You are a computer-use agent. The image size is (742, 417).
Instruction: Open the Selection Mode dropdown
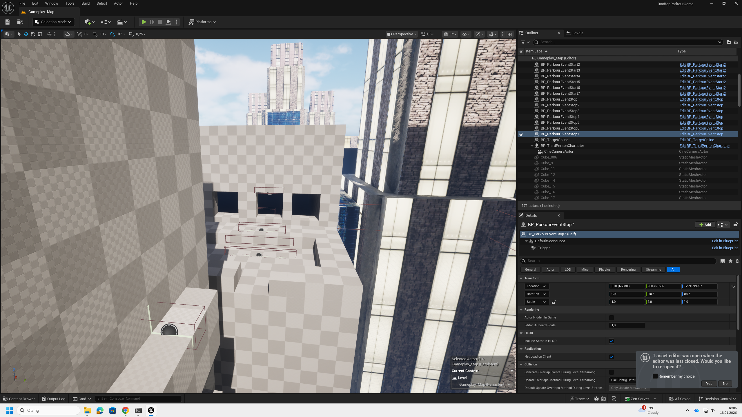(x=54, y=22)
